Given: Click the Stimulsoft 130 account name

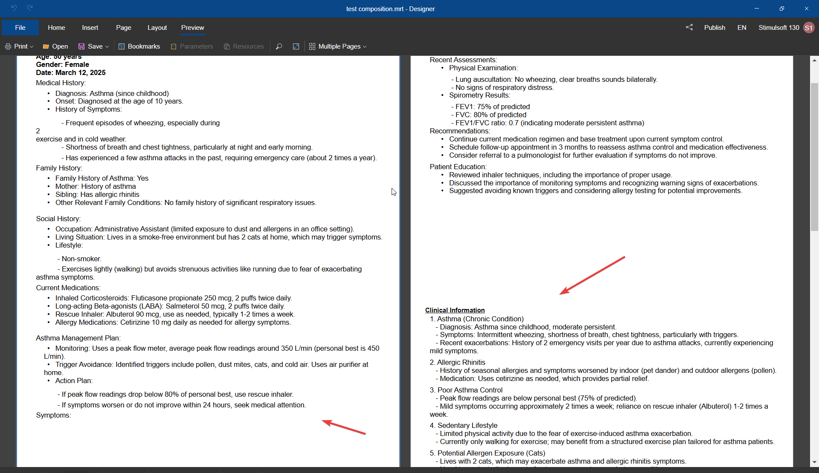Looking at the screenshot, I should pos(778,27).
